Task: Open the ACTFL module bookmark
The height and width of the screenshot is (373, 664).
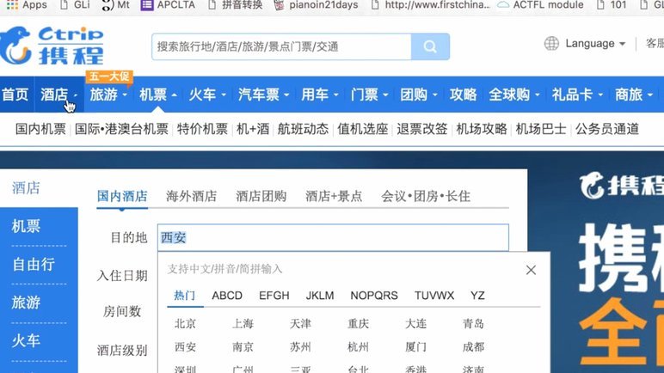Action: [x=540, y=5]
